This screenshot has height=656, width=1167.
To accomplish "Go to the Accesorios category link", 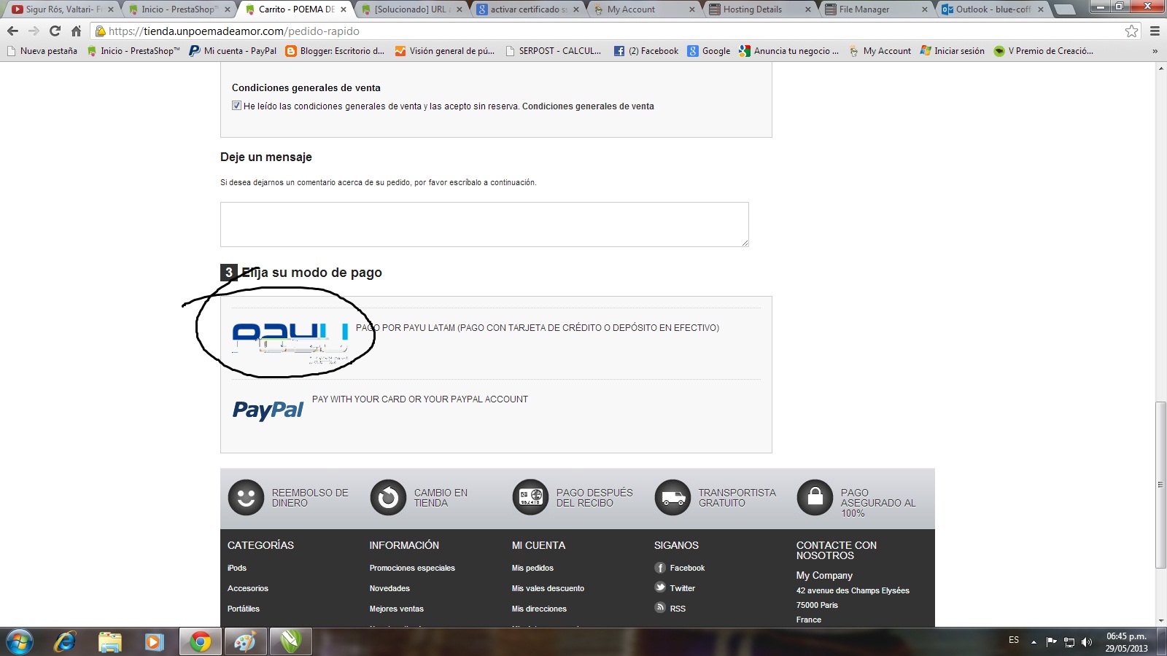I will coord(248,588).
